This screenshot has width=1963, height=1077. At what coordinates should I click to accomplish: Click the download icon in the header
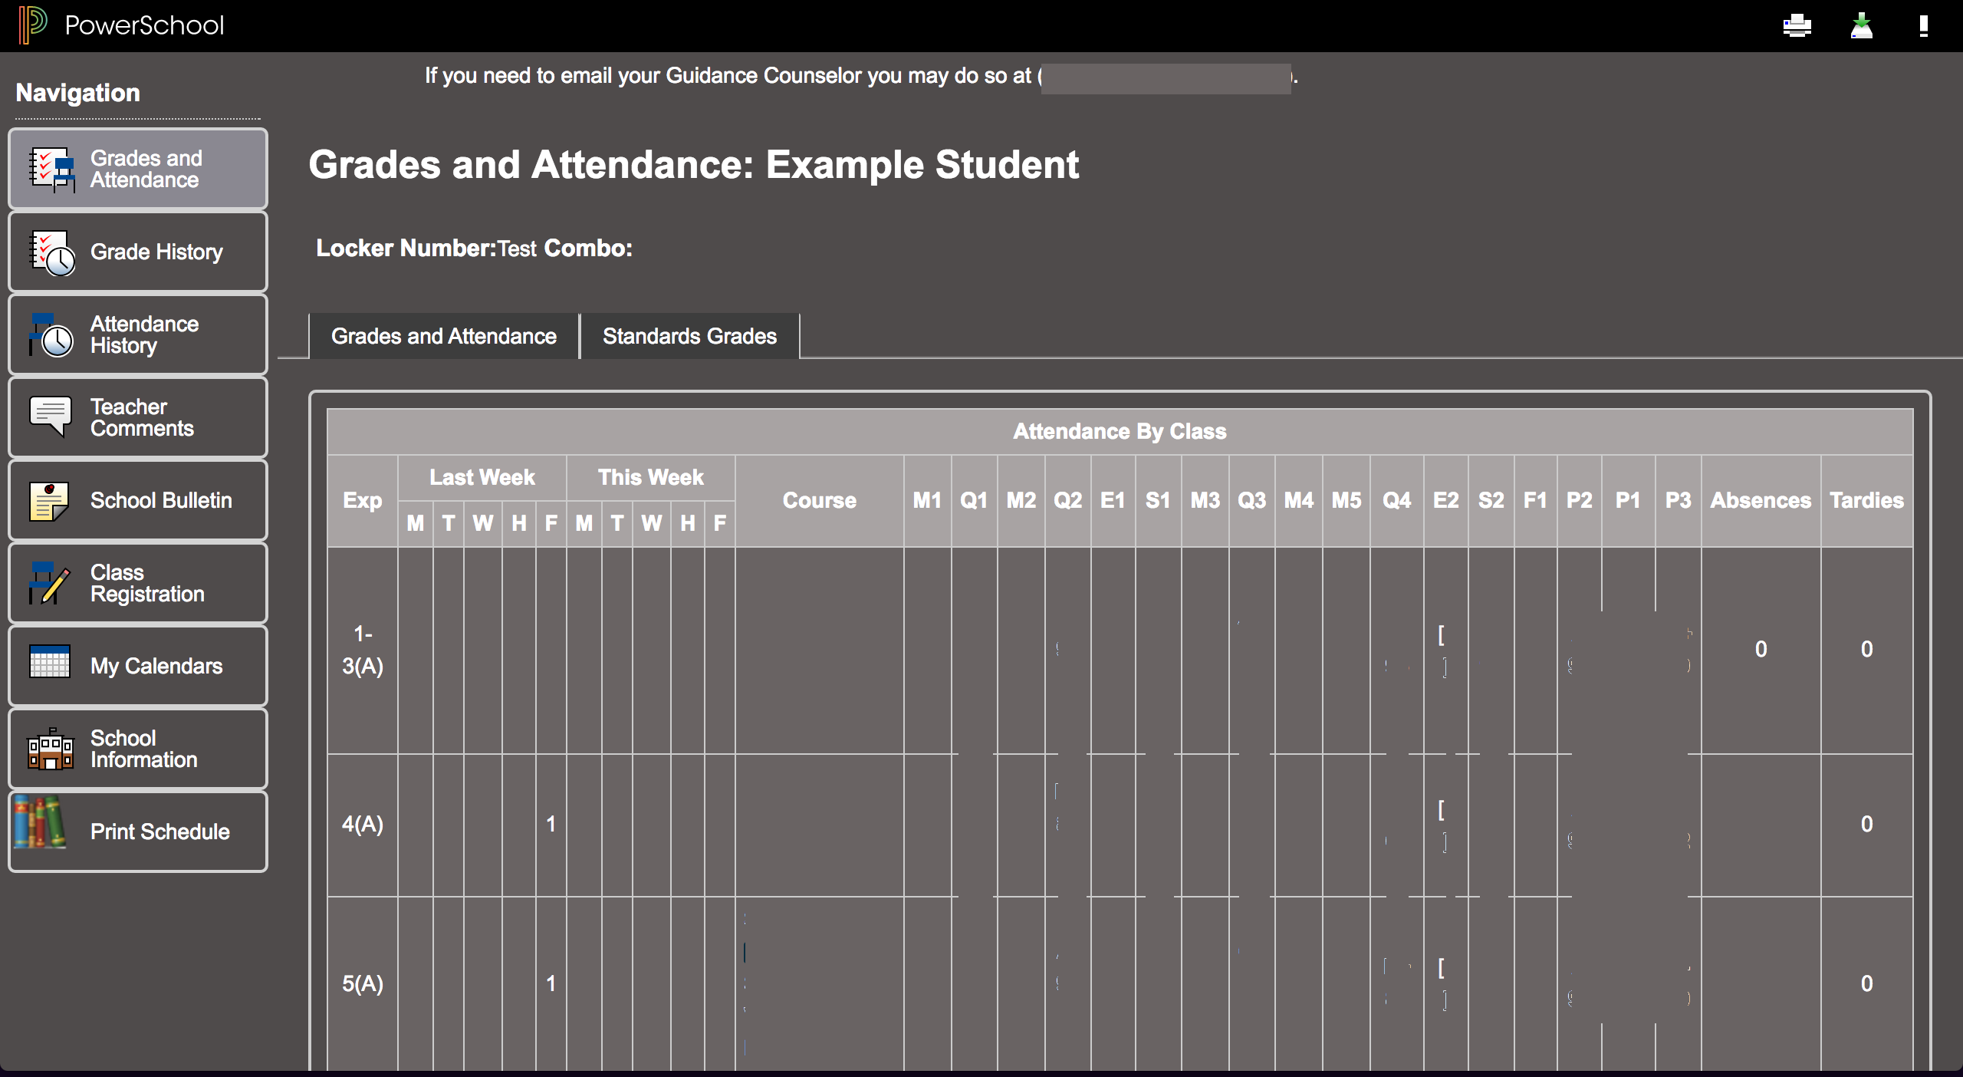1863,25
